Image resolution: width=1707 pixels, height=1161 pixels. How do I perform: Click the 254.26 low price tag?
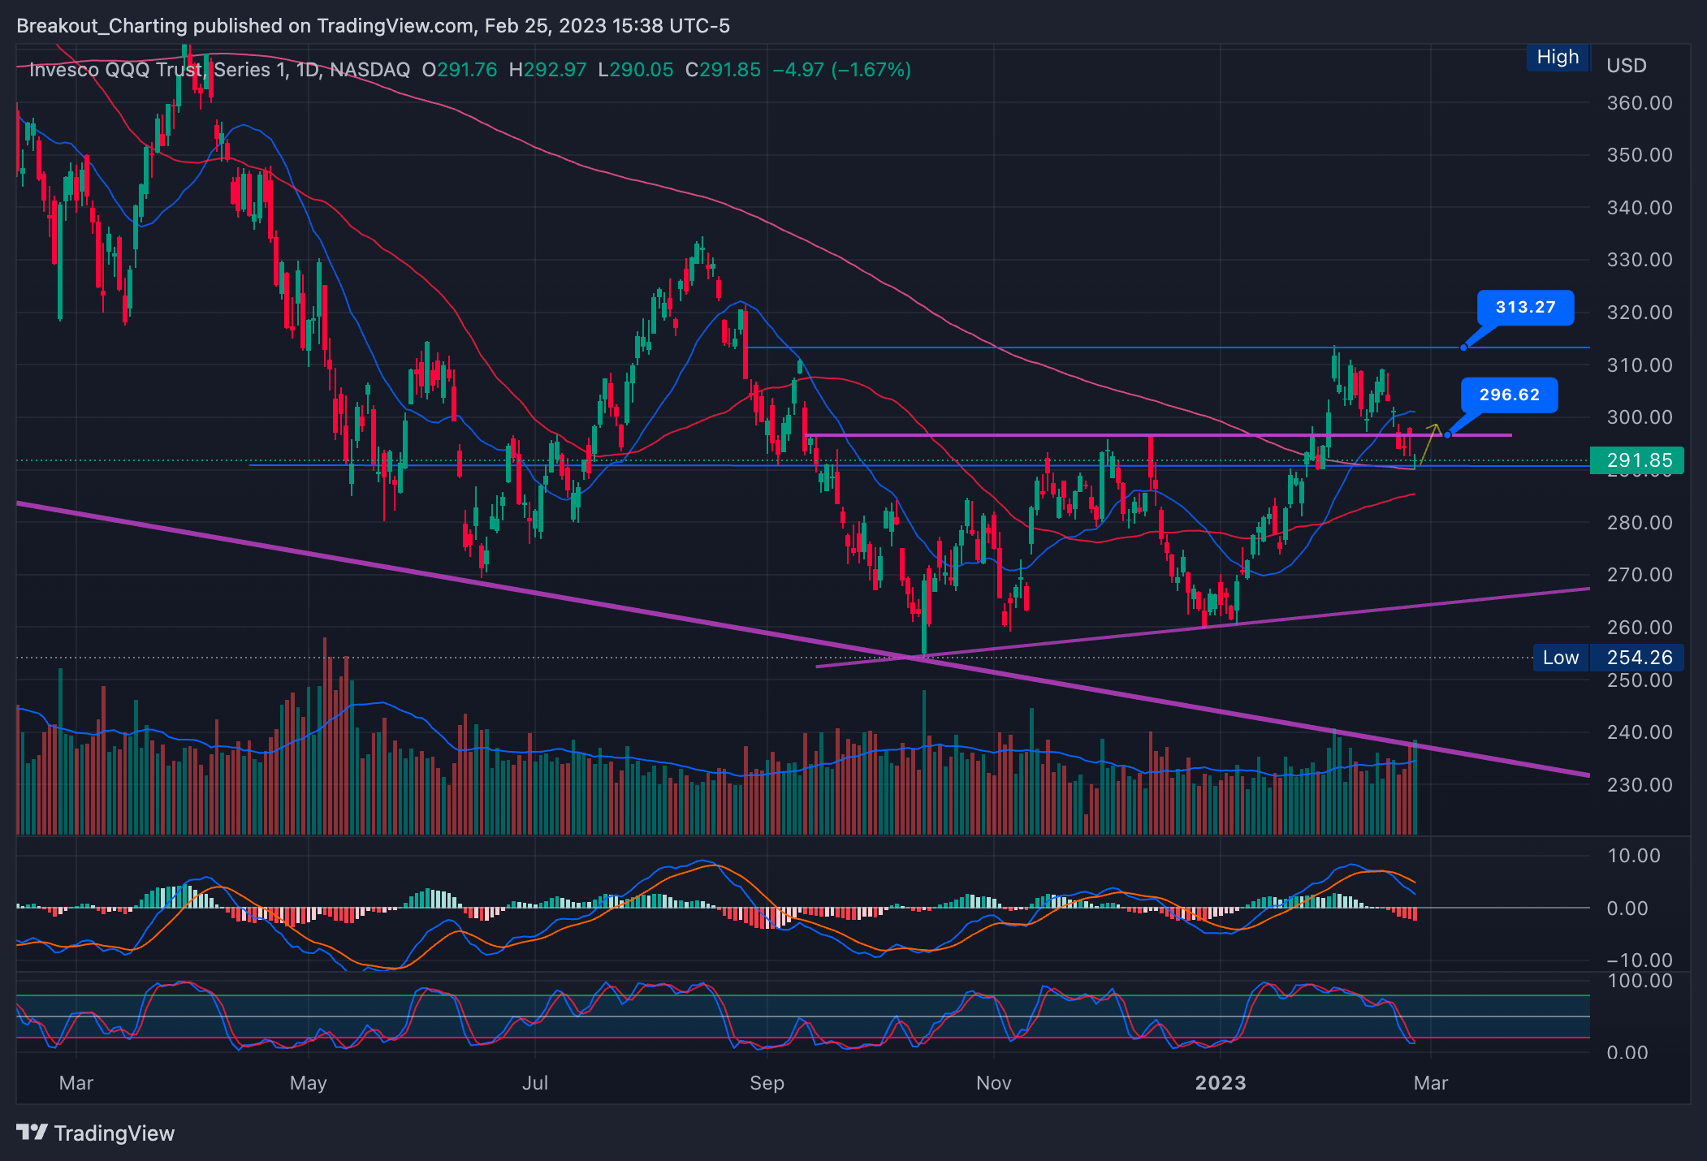[1639, 658]
